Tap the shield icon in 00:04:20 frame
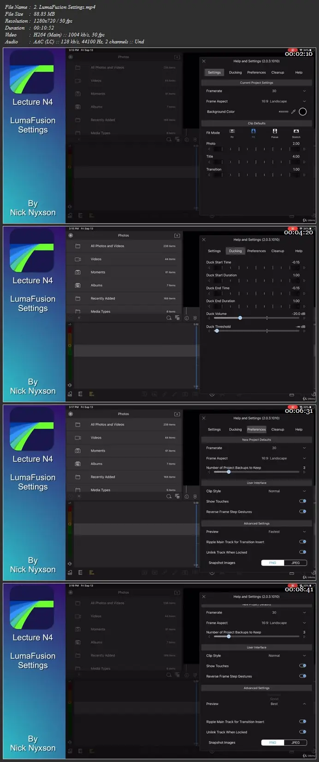Viewport: 319px width, 762px height. click(195, 318)
